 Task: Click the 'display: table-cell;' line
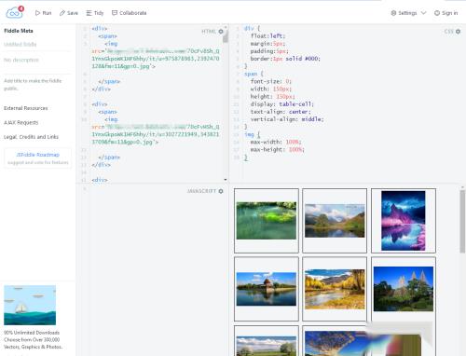[x=282, y=104]
